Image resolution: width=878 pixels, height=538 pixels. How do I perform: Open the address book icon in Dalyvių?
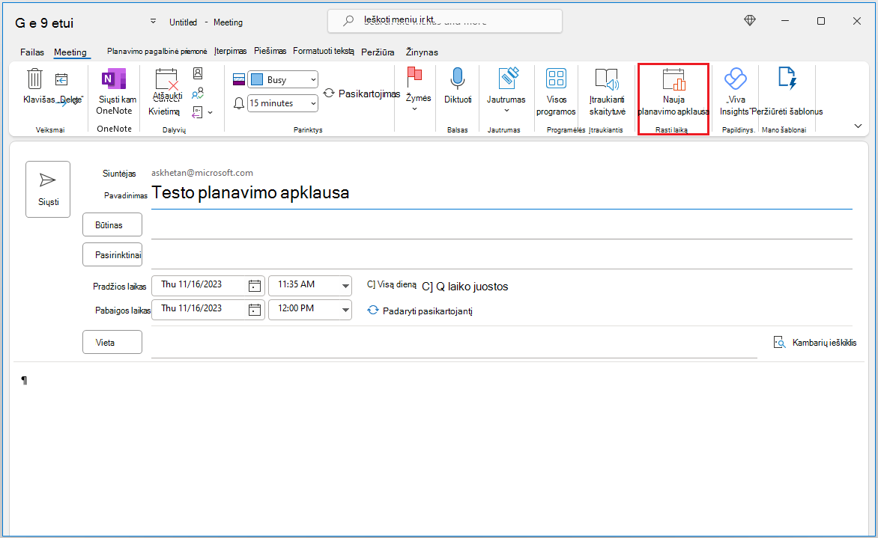pyautogui.click(x=198, y=73)
